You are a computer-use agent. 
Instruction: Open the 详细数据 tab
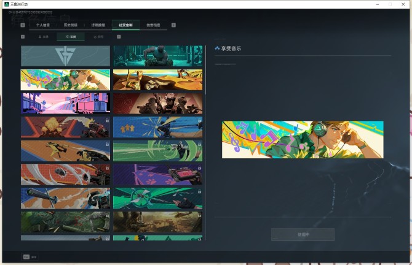[x=98, y=25]
